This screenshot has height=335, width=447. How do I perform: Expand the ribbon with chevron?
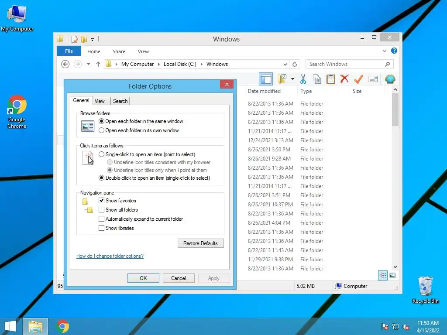point(385,51)
